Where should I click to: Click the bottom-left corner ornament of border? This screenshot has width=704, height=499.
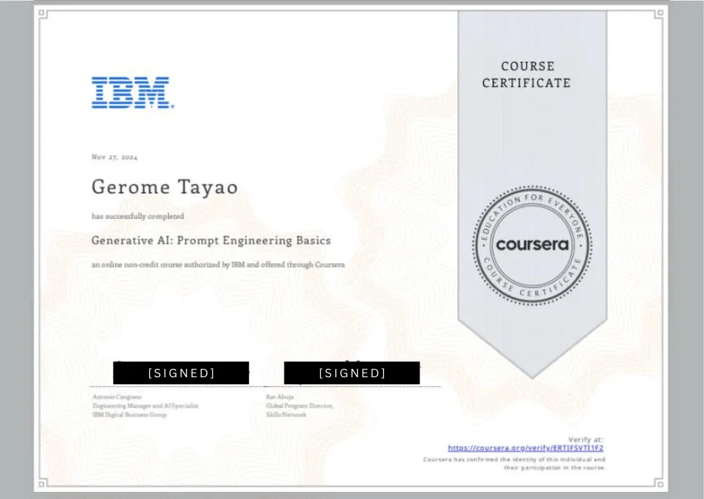(43, 483)
